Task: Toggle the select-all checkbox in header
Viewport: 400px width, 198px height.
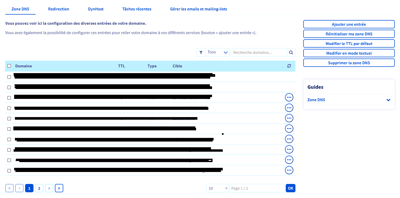Action: click(9, 66)
